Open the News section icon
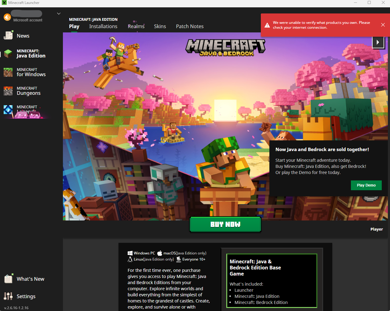 tap(8, 35)
